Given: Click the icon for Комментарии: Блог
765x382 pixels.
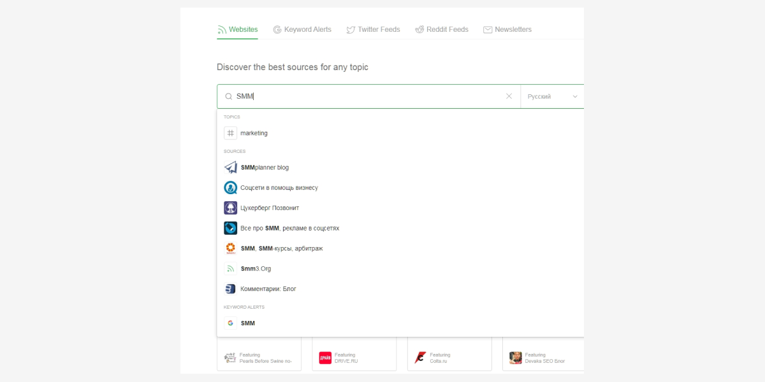Looking at the screenshot, I should 230,289.
